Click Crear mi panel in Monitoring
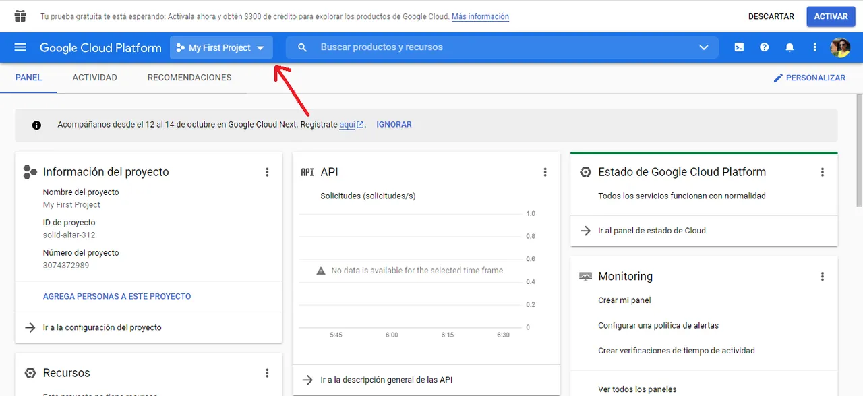Image resolution: width=863 pixels, height=396 pixels. [x=624, y=300]
